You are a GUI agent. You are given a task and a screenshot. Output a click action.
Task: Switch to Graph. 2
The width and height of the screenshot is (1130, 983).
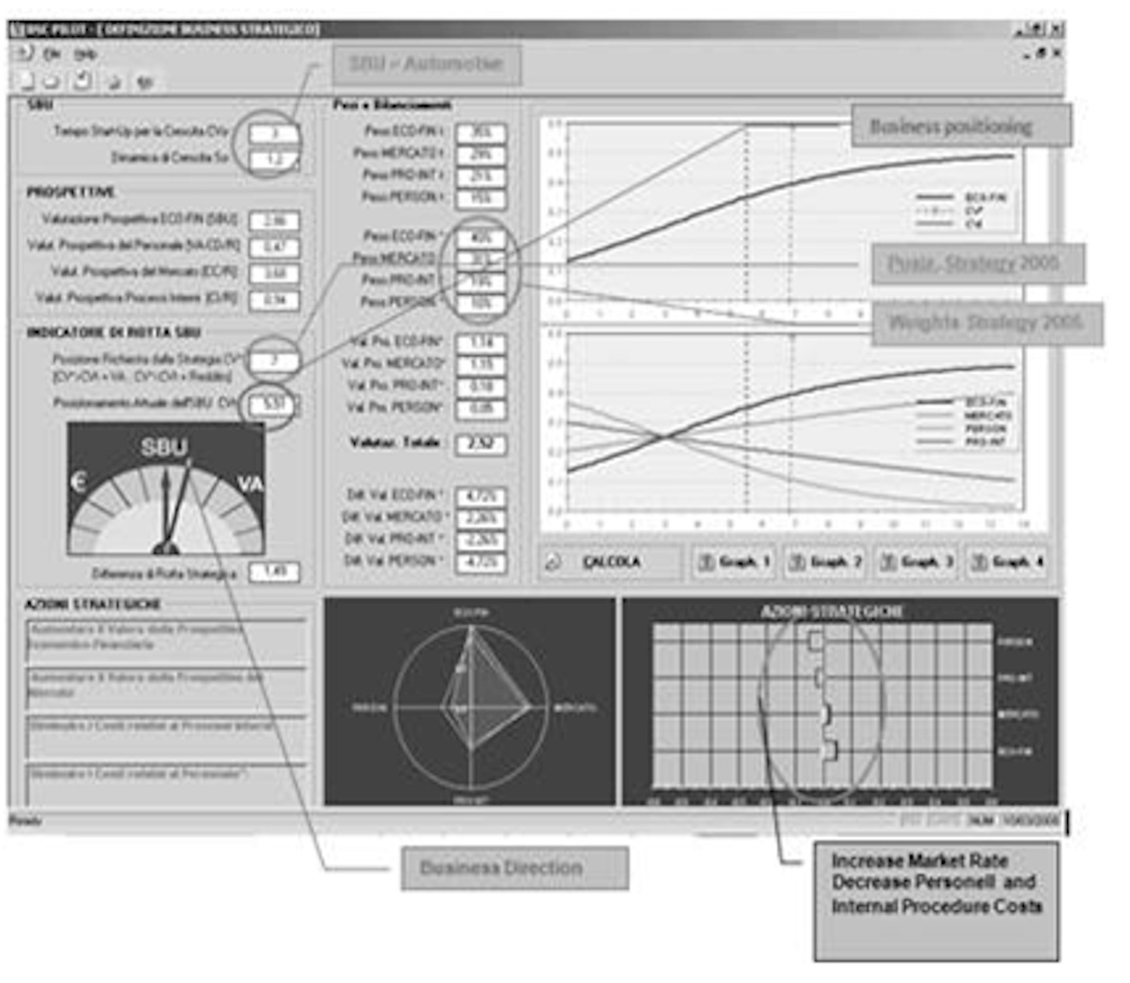825,561
